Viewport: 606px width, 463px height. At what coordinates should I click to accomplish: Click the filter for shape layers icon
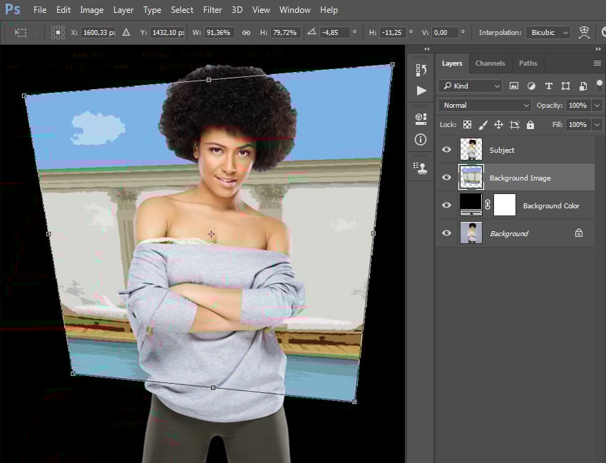566,86
